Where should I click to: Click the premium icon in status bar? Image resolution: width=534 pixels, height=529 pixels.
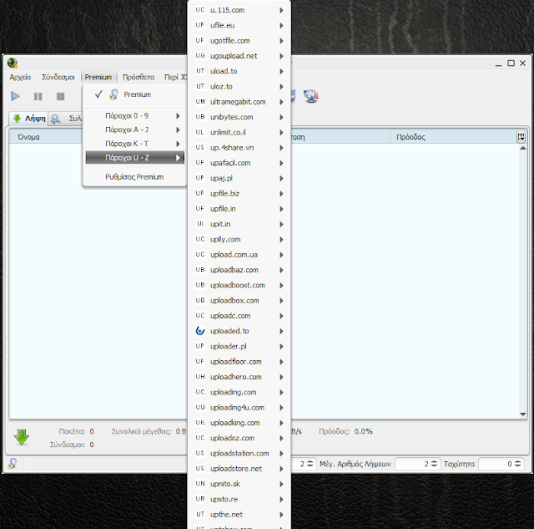[13, 463]
